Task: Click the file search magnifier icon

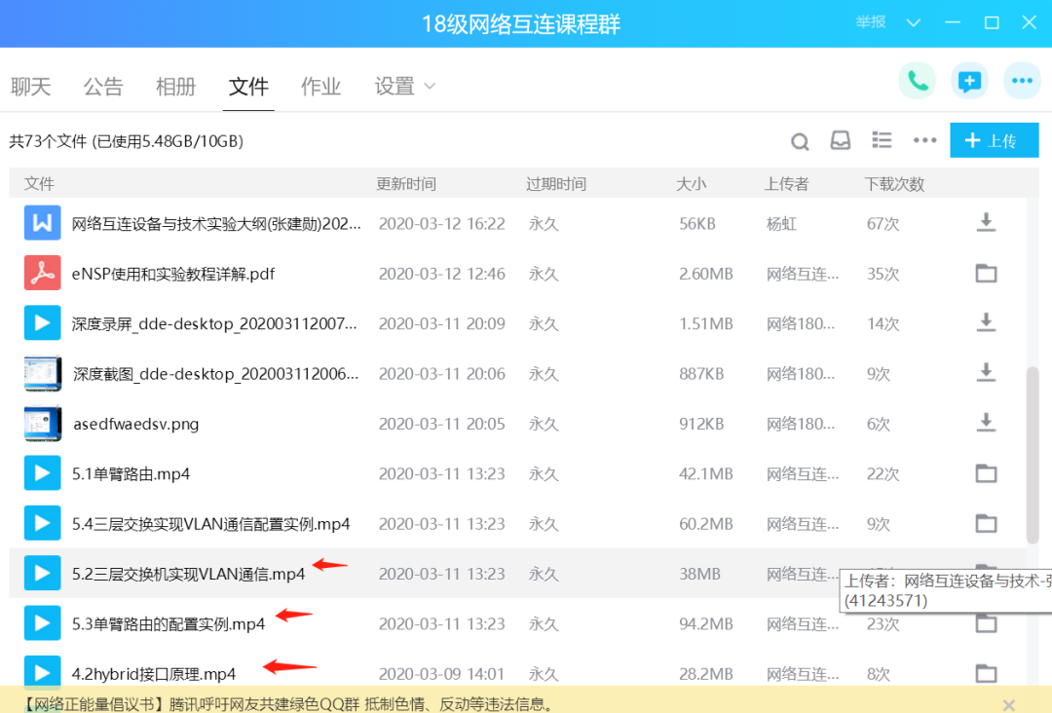Action: pyautogui.click(x=800, y=142)
